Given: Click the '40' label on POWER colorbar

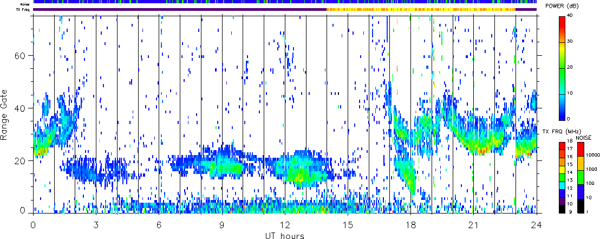Looking at the screenshot, I should click(x=571, y=15).
